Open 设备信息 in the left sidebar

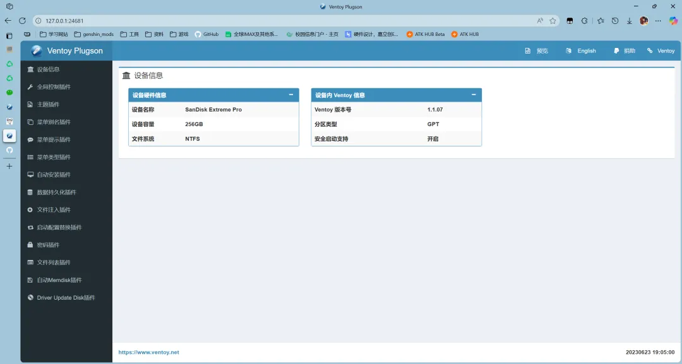[66, 69]
